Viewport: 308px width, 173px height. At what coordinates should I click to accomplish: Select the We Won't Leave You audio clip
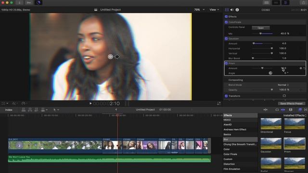coord(109,159)
